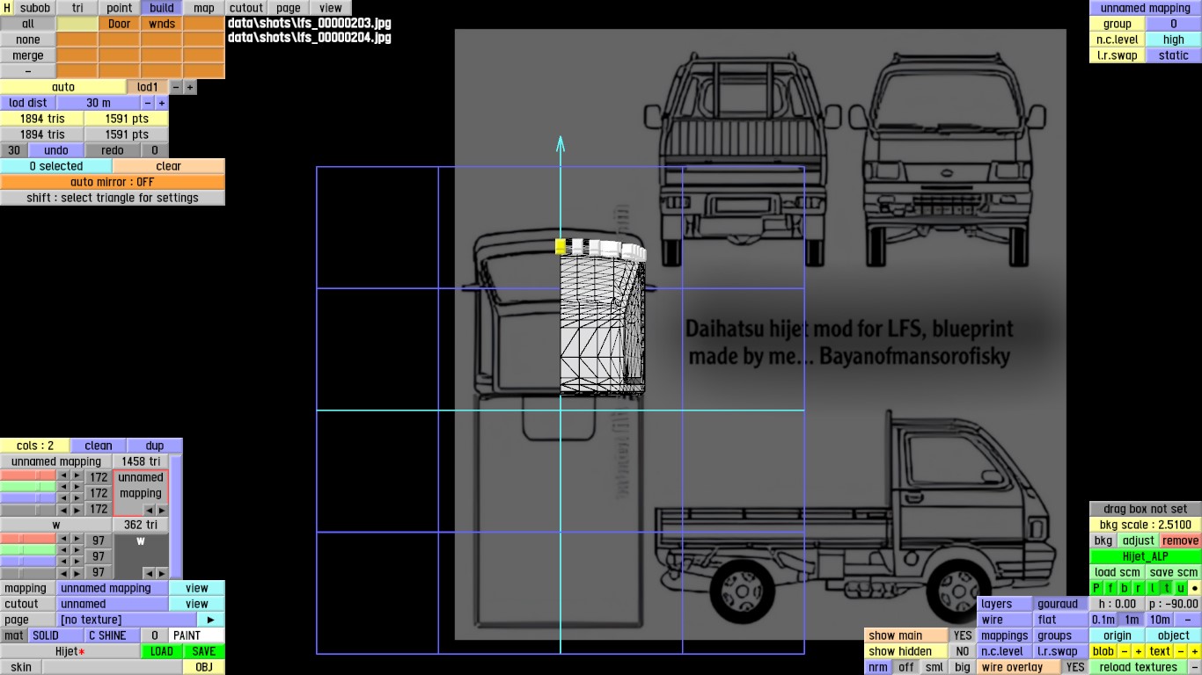Open the cutout name selector 'unnamed'

113,604
